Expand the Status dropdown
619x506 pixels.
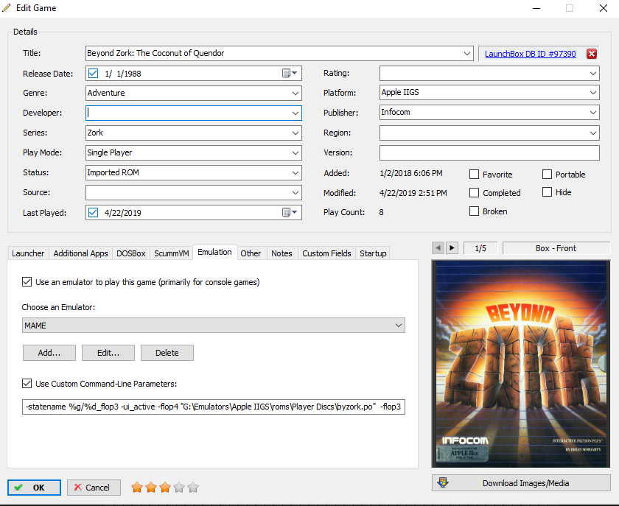click(x=295, y=172)
